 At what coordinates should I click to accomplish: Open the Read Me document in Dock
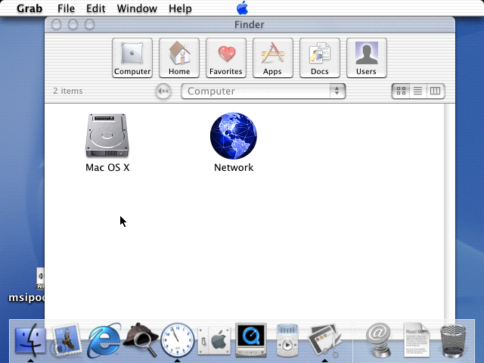click(417, 340)
